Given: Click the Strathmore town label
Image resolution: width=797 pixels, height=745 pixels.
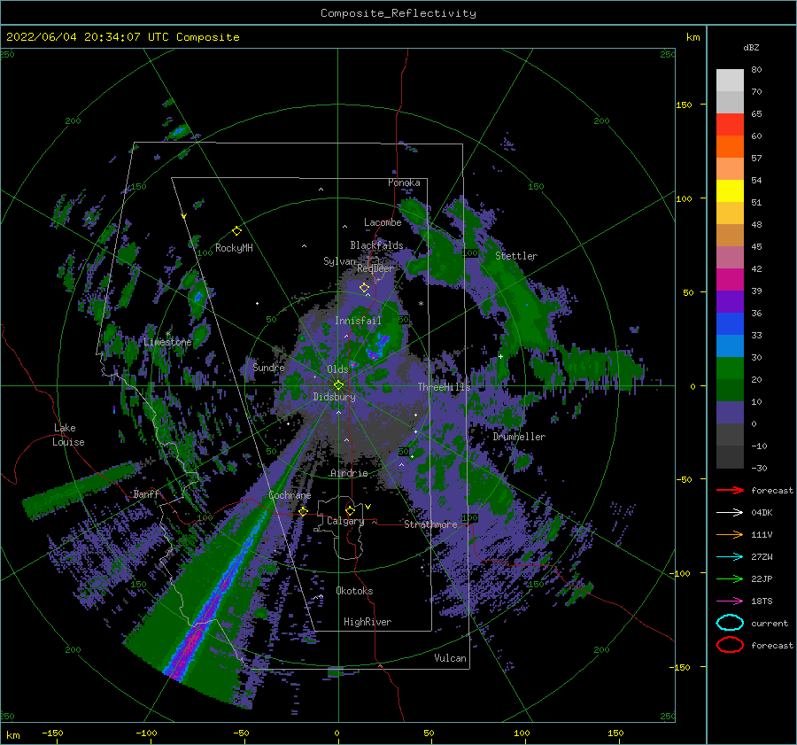Looking at the screenshot, I should tap(430, 524).
